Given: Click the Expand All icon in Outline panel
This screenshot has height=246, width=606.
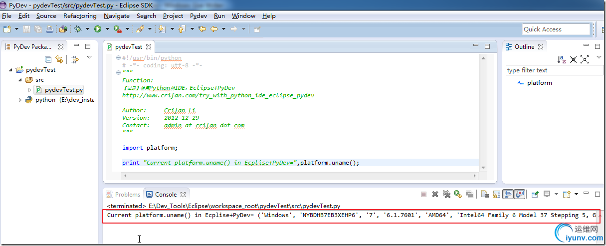Looking at the screenshot, I should (585, 59).
